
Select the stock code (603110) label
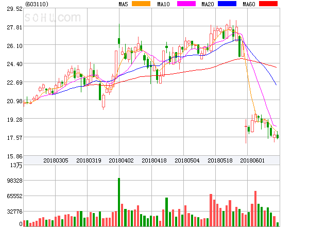pyautogui.click(x=37, y=4)
